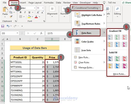Select the red Gradient Fill data bar
The width and height of the screenshot is (131, 104).
(x=125, y=37)
